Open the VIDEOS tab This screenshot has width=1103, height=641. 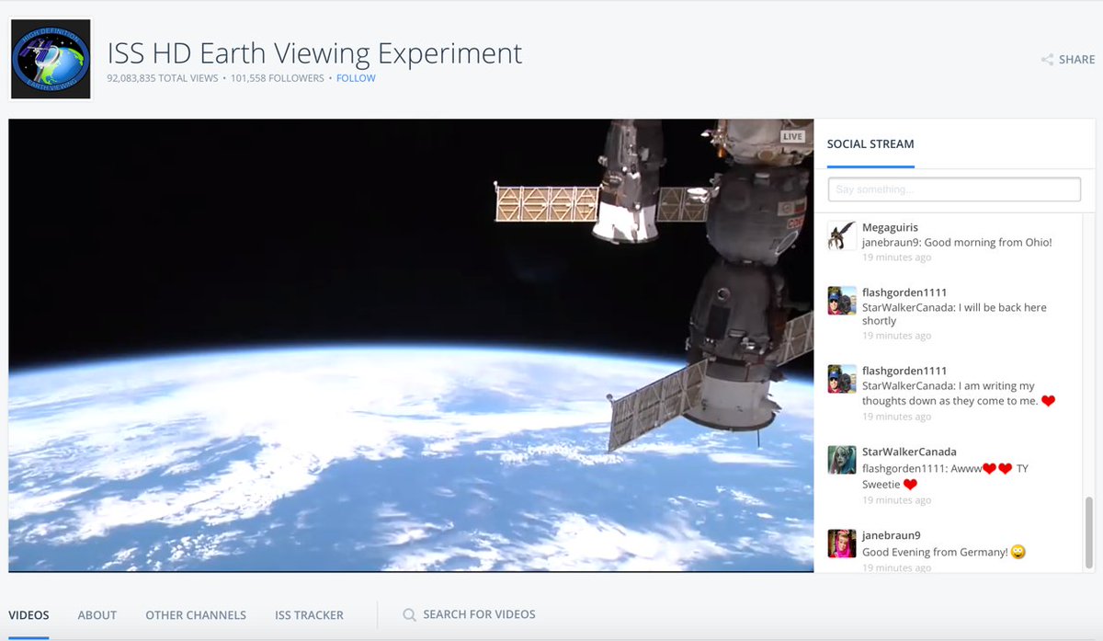point(28,615)
